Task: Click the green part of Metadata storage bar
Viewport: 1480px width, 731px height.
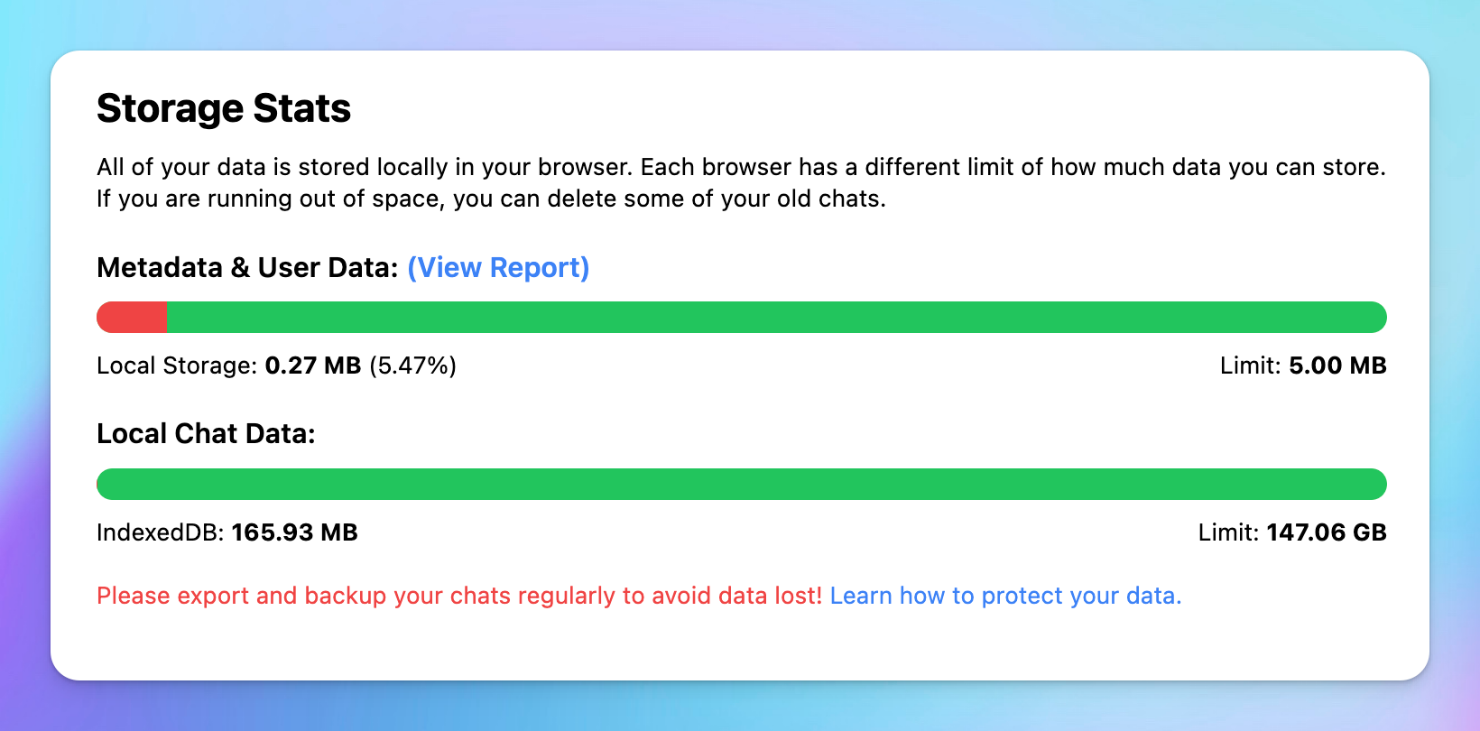Action: point(776,318)
